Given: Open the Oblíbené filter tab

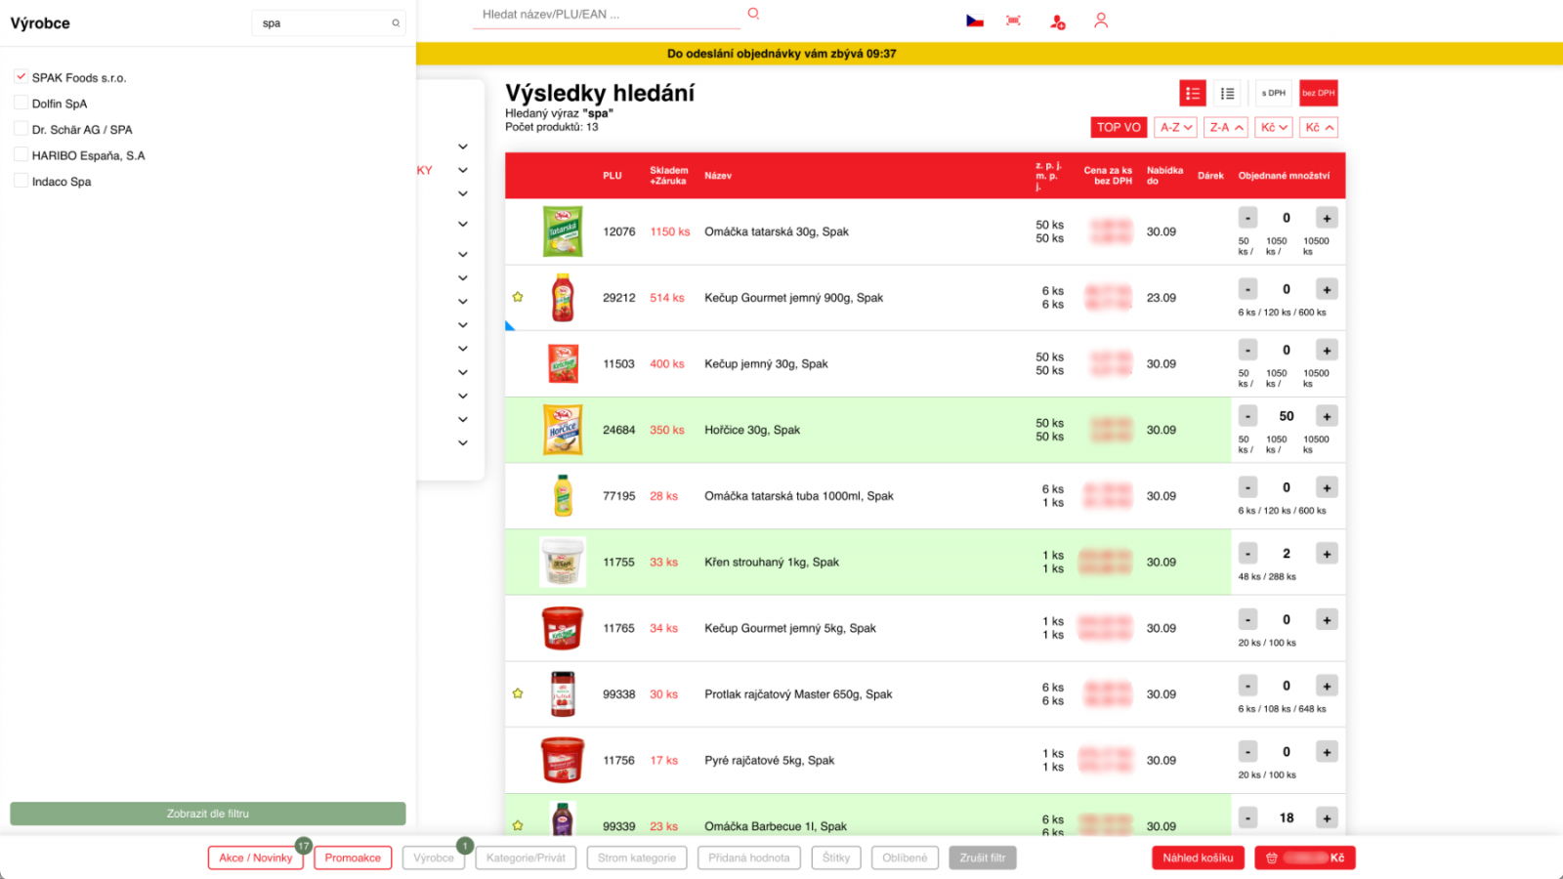Looking at the screenshot, I should pyautogui.click(x=905, y=858).
